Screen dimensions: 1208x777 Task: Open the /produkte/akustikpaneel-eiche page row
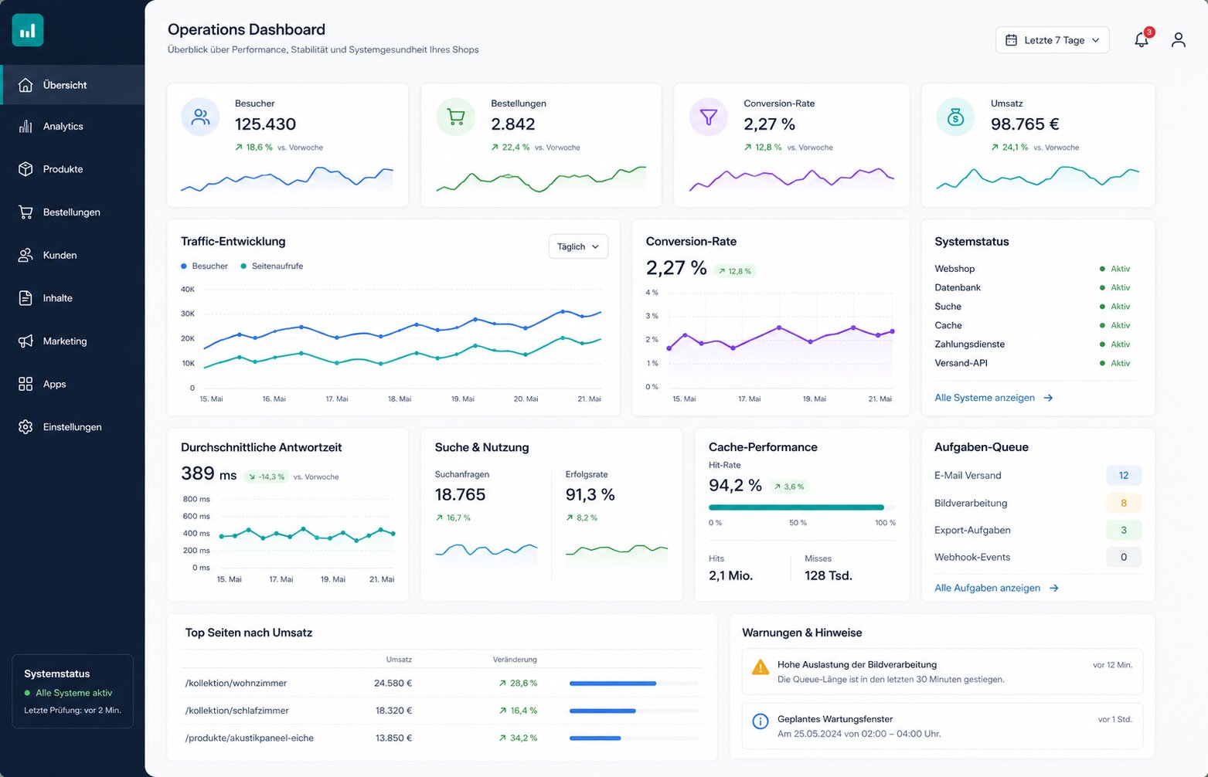441,738
